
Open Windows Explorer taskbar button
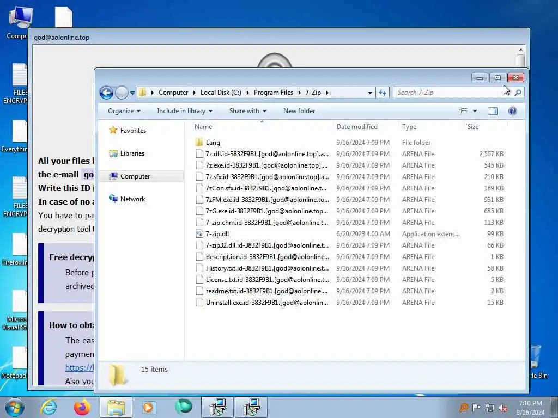click(x=116, y=407)
